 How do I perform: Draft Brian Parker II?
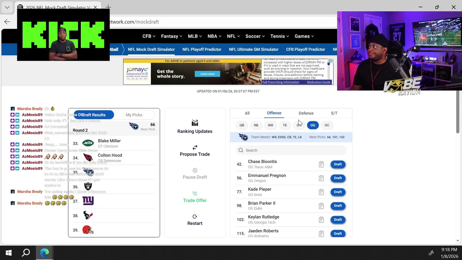click(x=338, y=206)
